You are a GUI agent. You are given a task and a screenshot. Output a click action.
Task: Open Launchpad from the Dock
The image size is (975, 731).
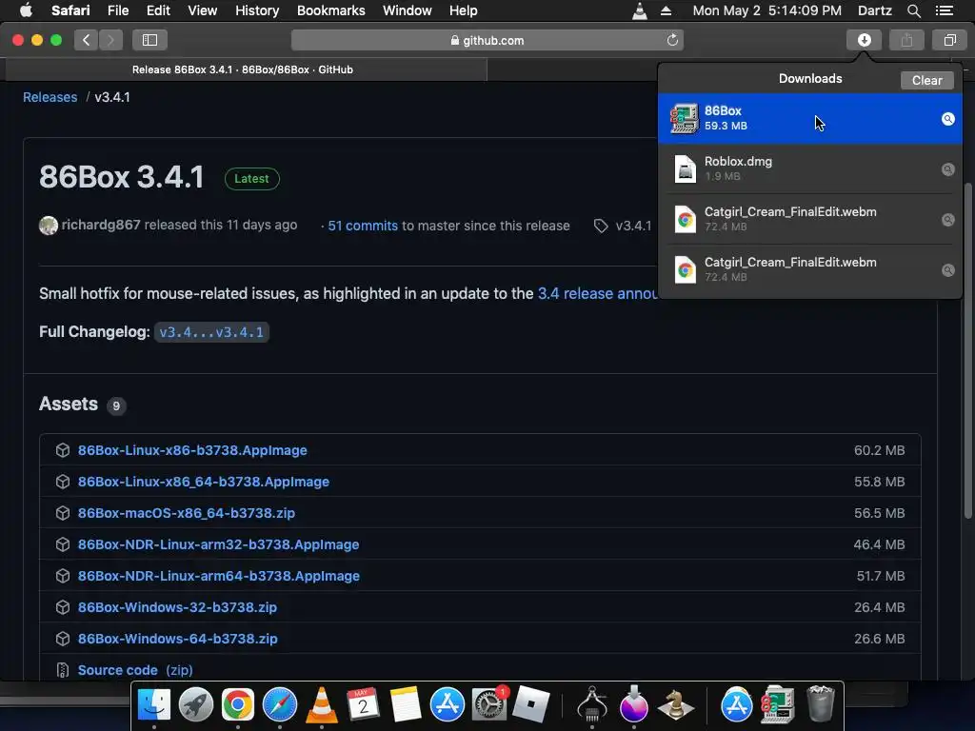tap(196, 704)
